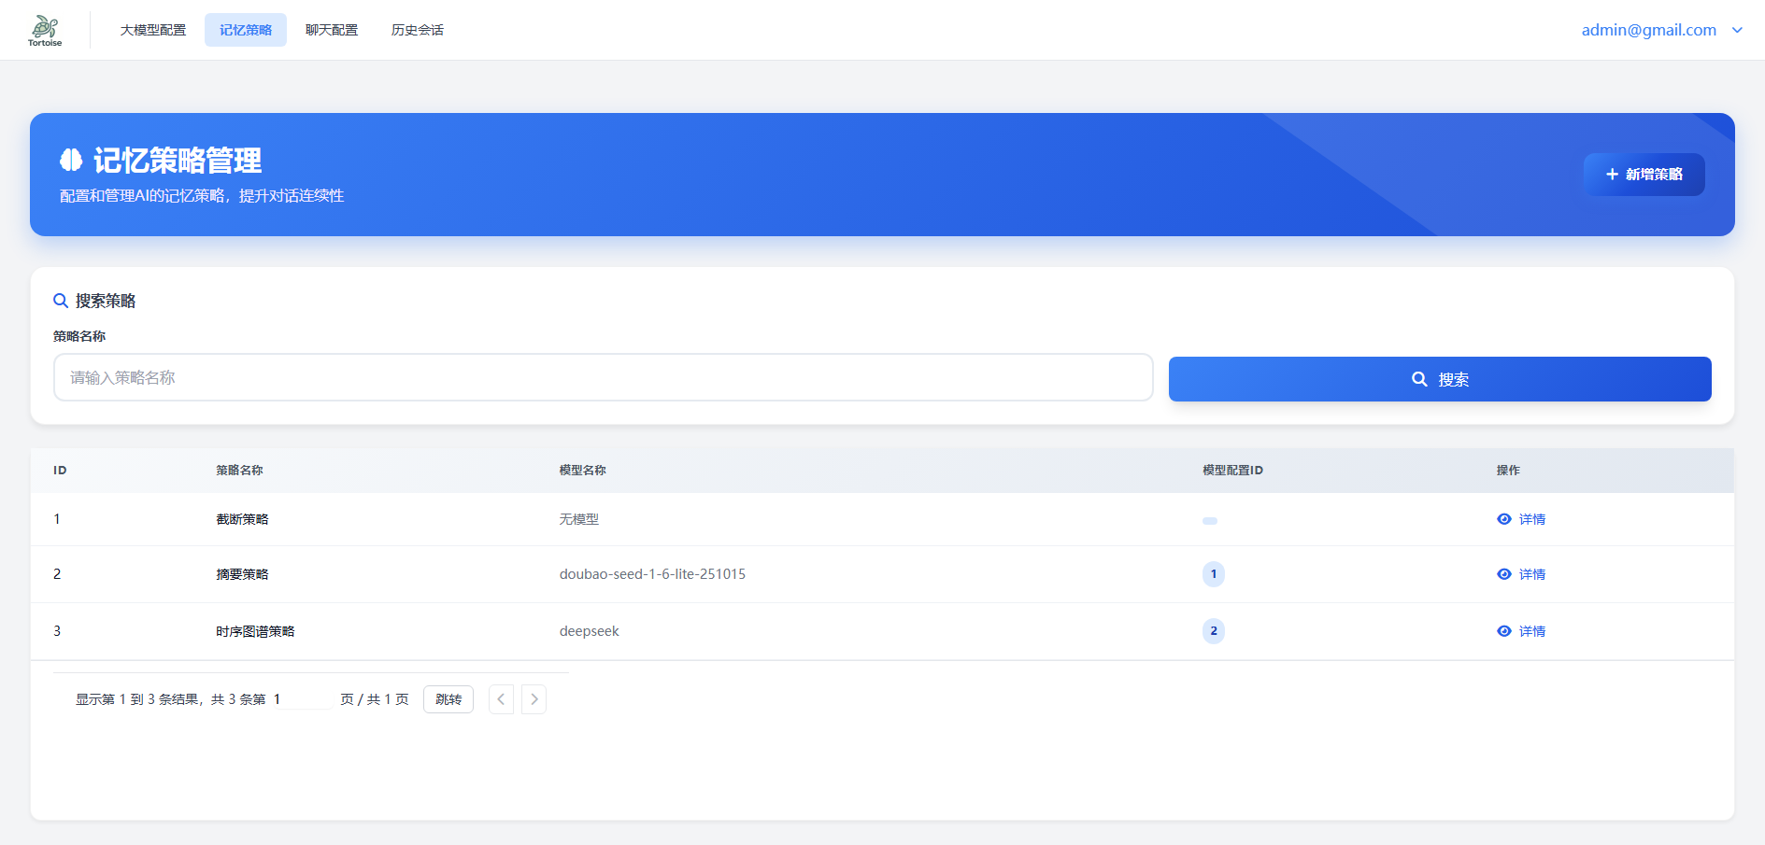Click the 跳转 button

click(448, 699)
